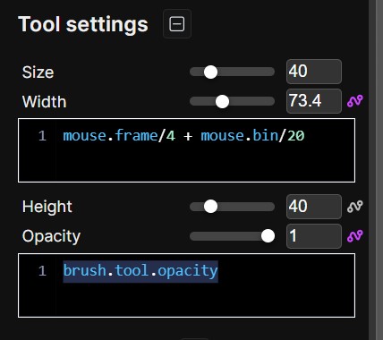Click the 'Opacity' label
The width and height of the screenshot is (383, 340).
click(51, 236)
